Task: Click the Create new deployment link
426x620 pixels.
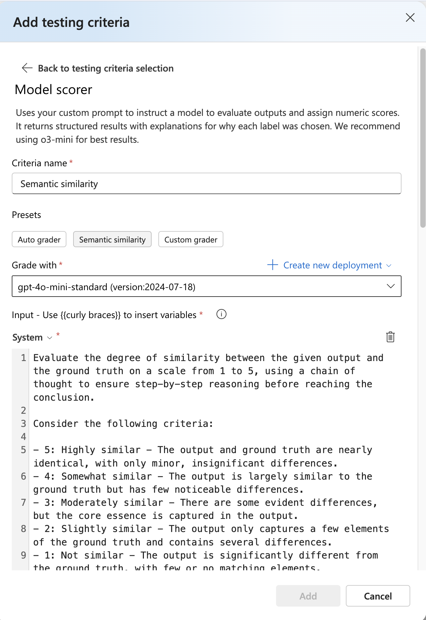Action: [x=332, y=265]
